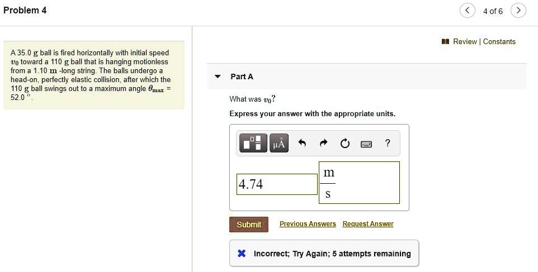Click the units field showing m/s
This screenshot has width=538, height=272.
click(359, 183)
